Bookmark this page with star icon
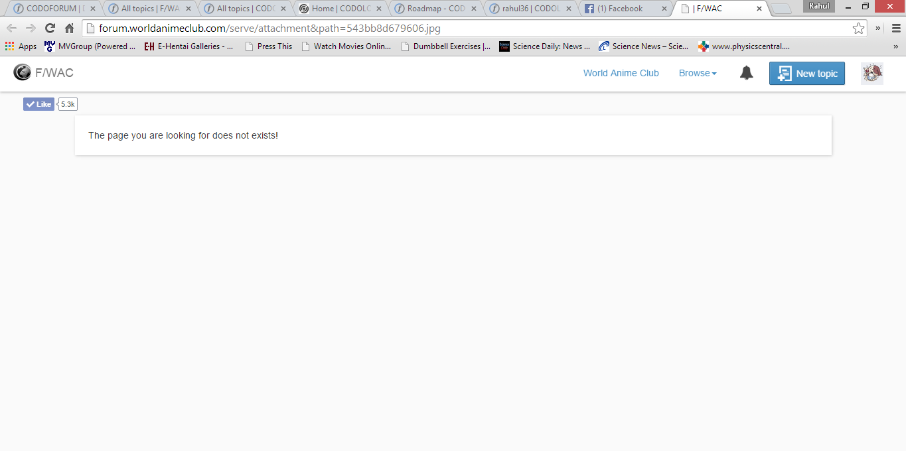Screen dimensions: 906x451 (x=859, y=28)
